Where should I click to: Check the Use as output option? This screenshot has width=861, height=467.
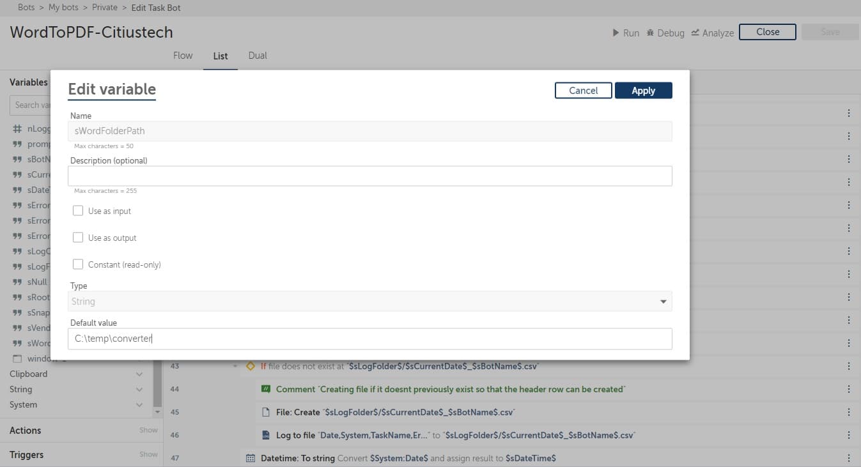click(78, 238)
